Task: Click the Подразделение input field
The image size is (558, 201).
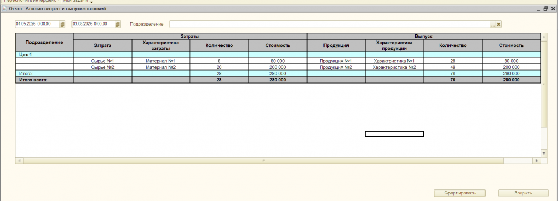Action: click(x=329, y=24)
